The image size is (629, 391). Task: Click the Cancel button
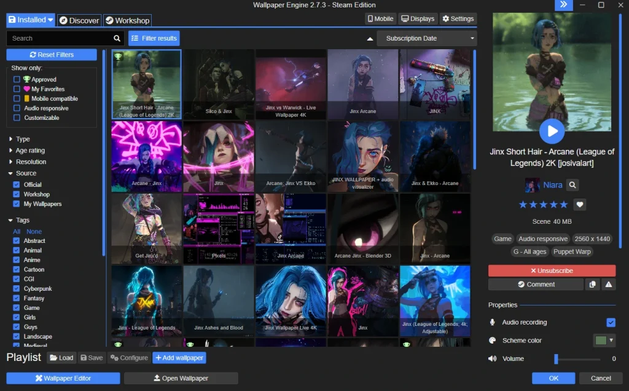(x=601, y=378)
